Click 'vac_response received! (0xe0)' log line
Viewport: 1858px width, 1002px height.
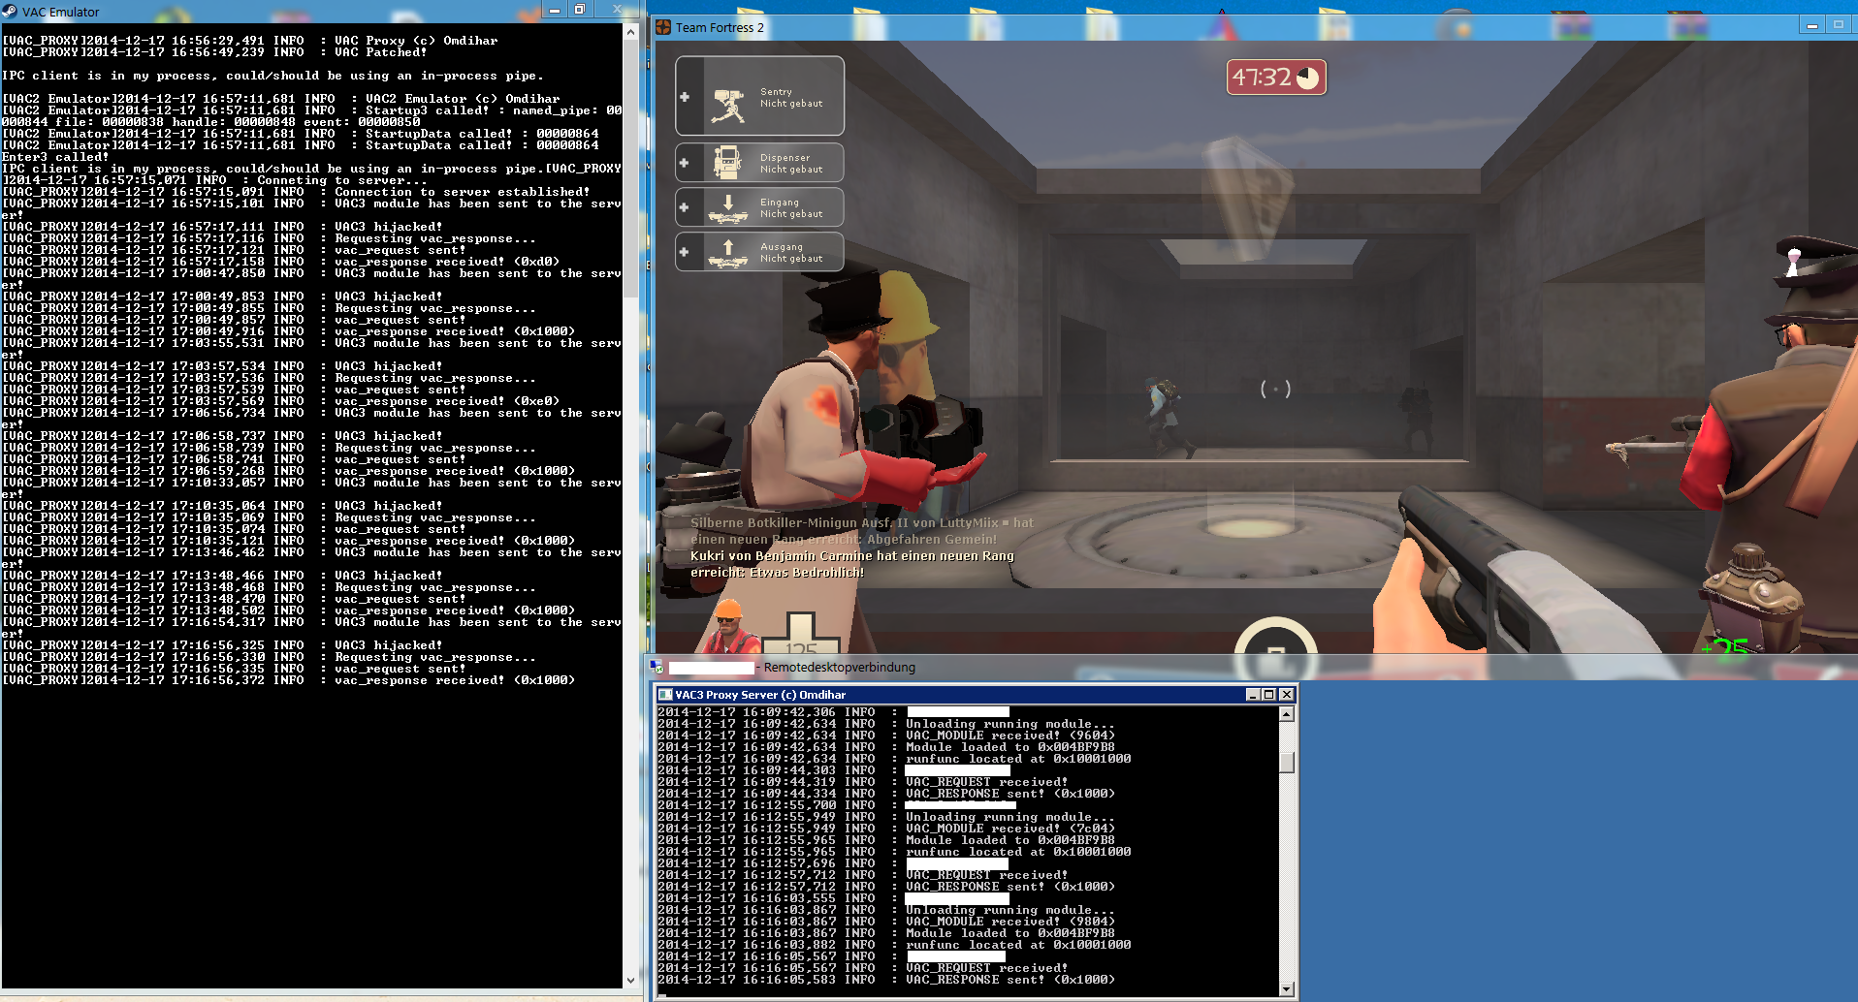pyautogui.click(x=280, y=401)
